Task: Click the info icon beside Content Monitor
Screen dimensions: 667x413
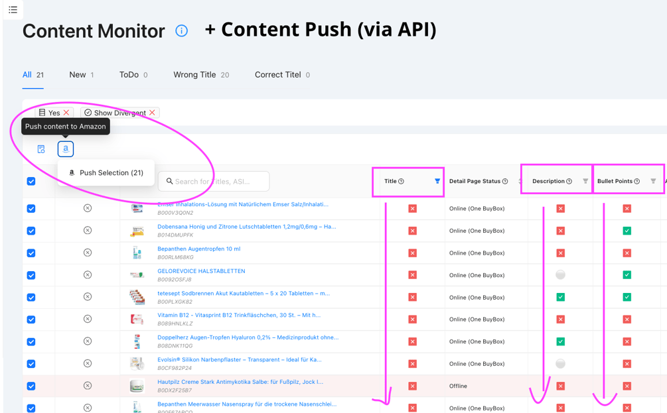Action: click(182, 30)
